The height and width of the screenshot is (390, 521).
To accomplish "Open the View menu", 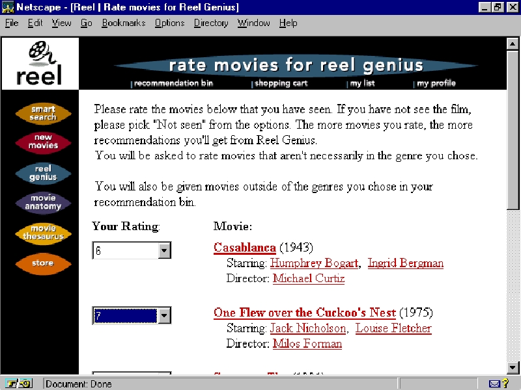I will click(x=61, y=23).
